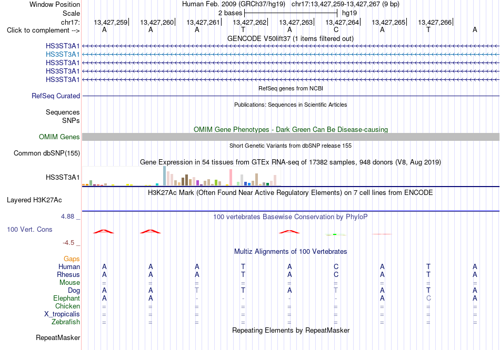This screenshot has height=350, width=500.
Task: Open the light-blue HS3ST3A1 transcript label
Action: point(63,55)
